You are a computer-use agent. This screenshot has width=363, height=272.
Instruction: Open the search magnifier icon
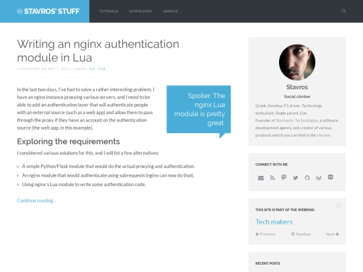click(344, 11)
